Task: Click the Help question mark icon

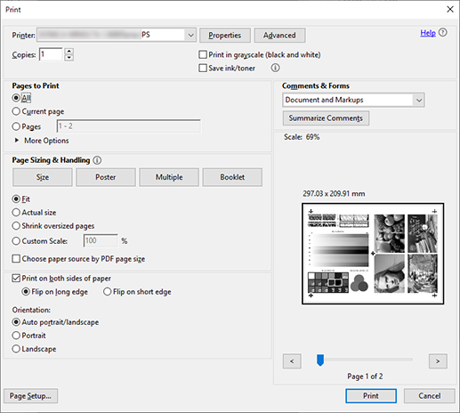Action: [443, 32]
